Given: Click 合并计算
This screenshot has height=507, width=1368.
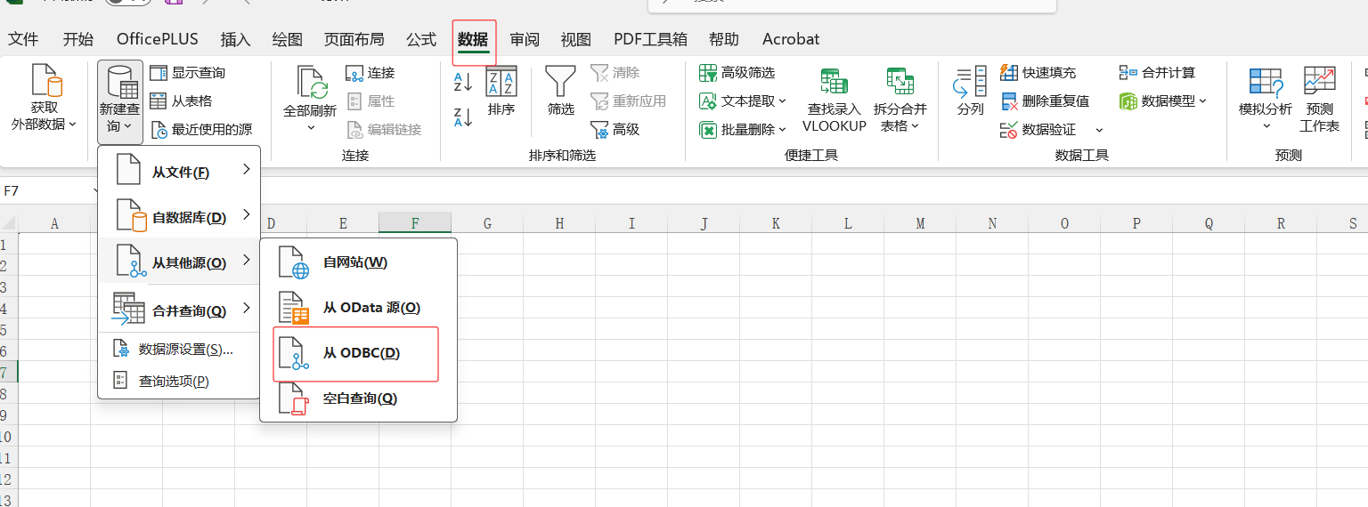Looking at the screenshot, I should (1158, 73).
